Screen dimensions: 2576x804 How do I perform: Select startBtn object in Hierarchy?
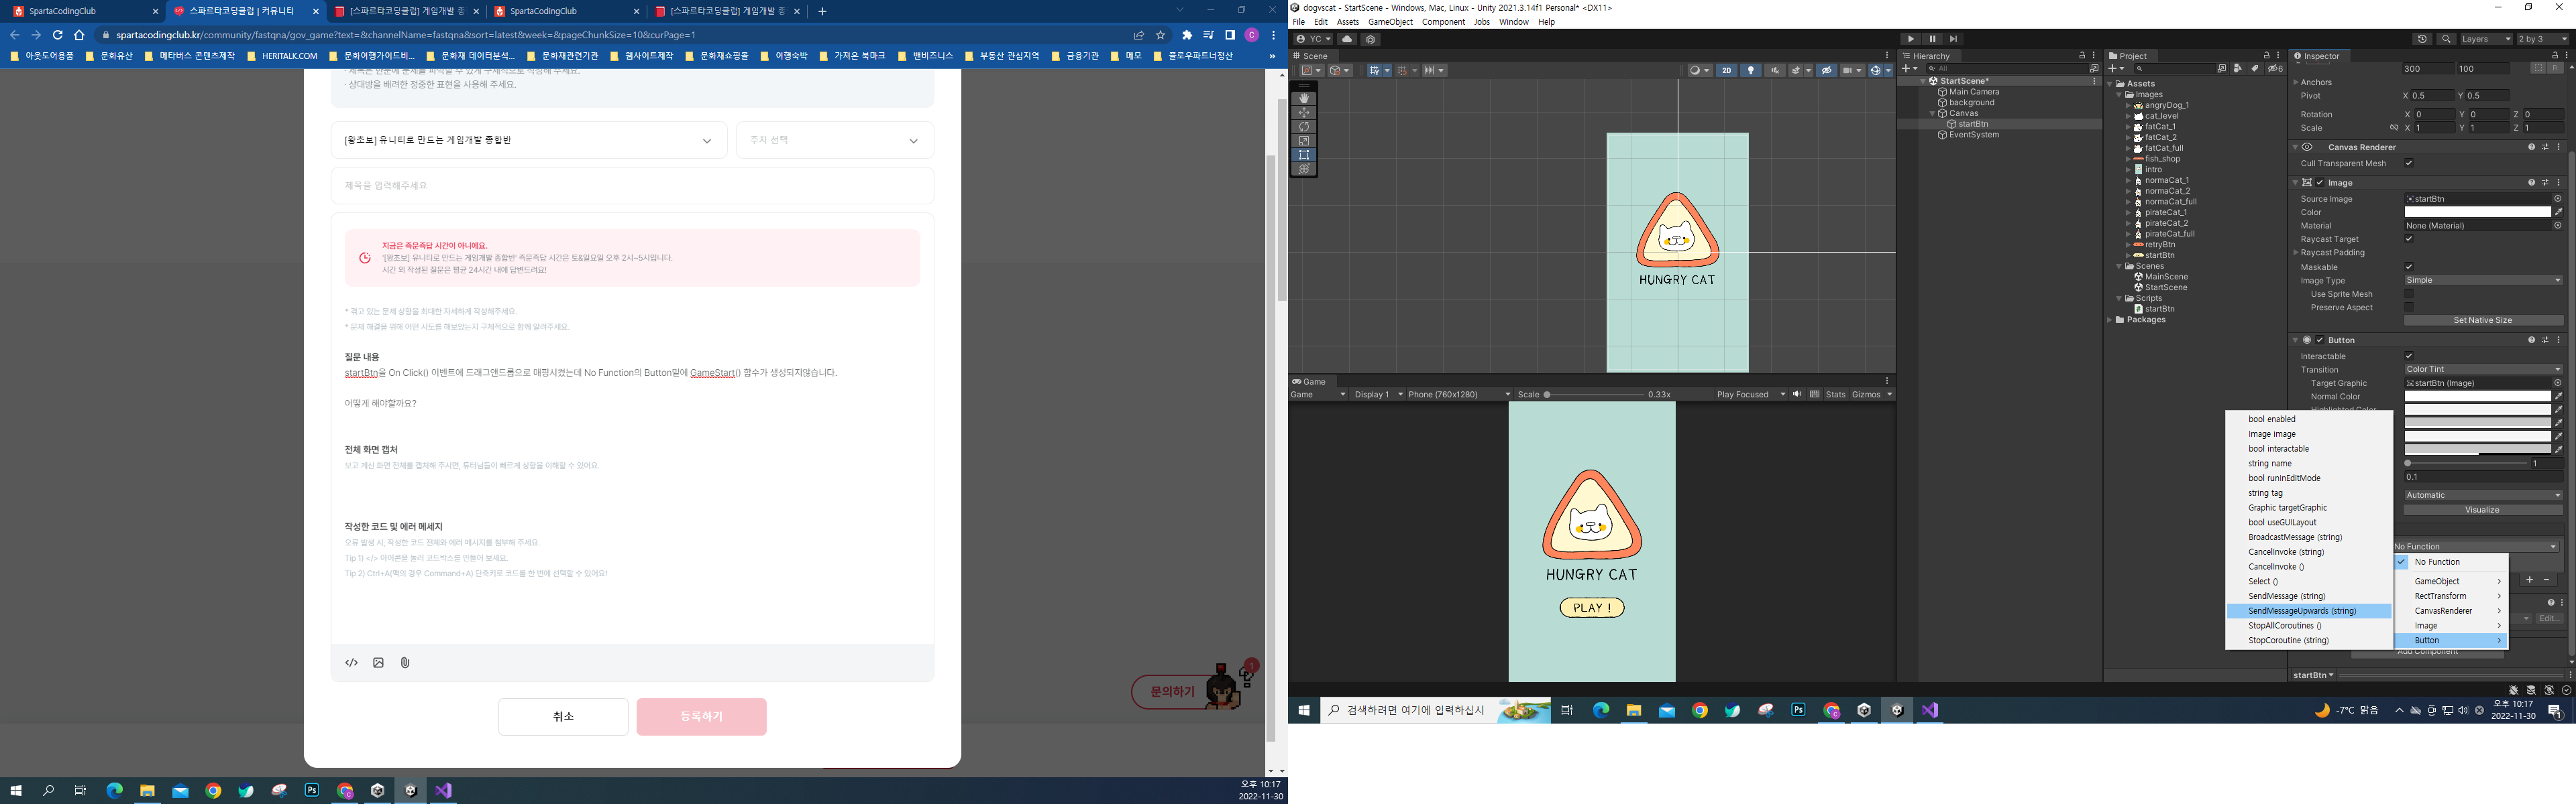coord(1973,124)
